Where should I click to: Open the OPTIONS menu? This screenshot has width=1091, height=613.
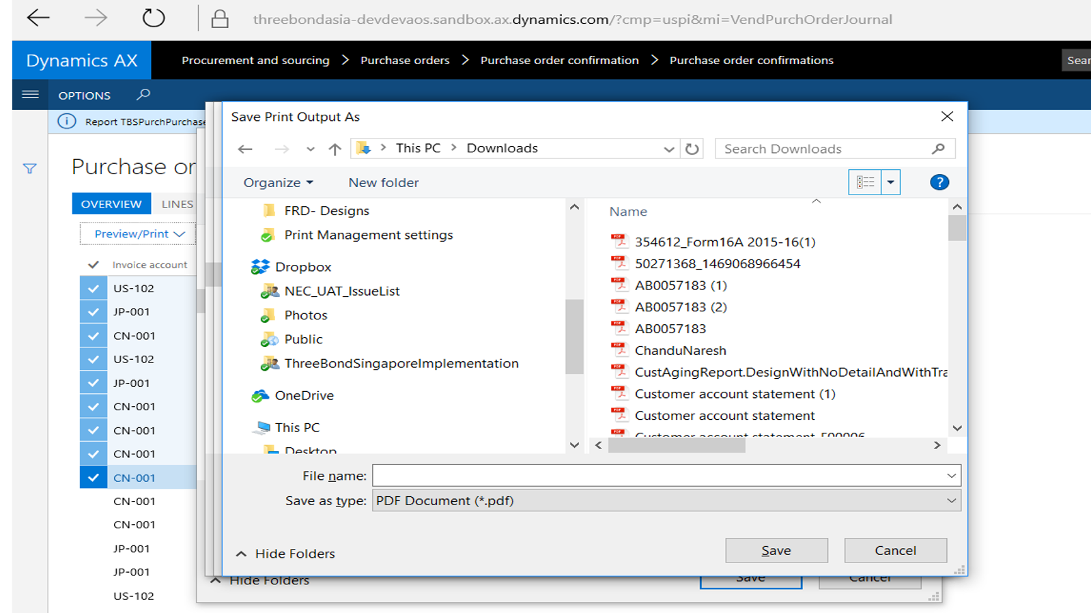(x=84, y=96)
